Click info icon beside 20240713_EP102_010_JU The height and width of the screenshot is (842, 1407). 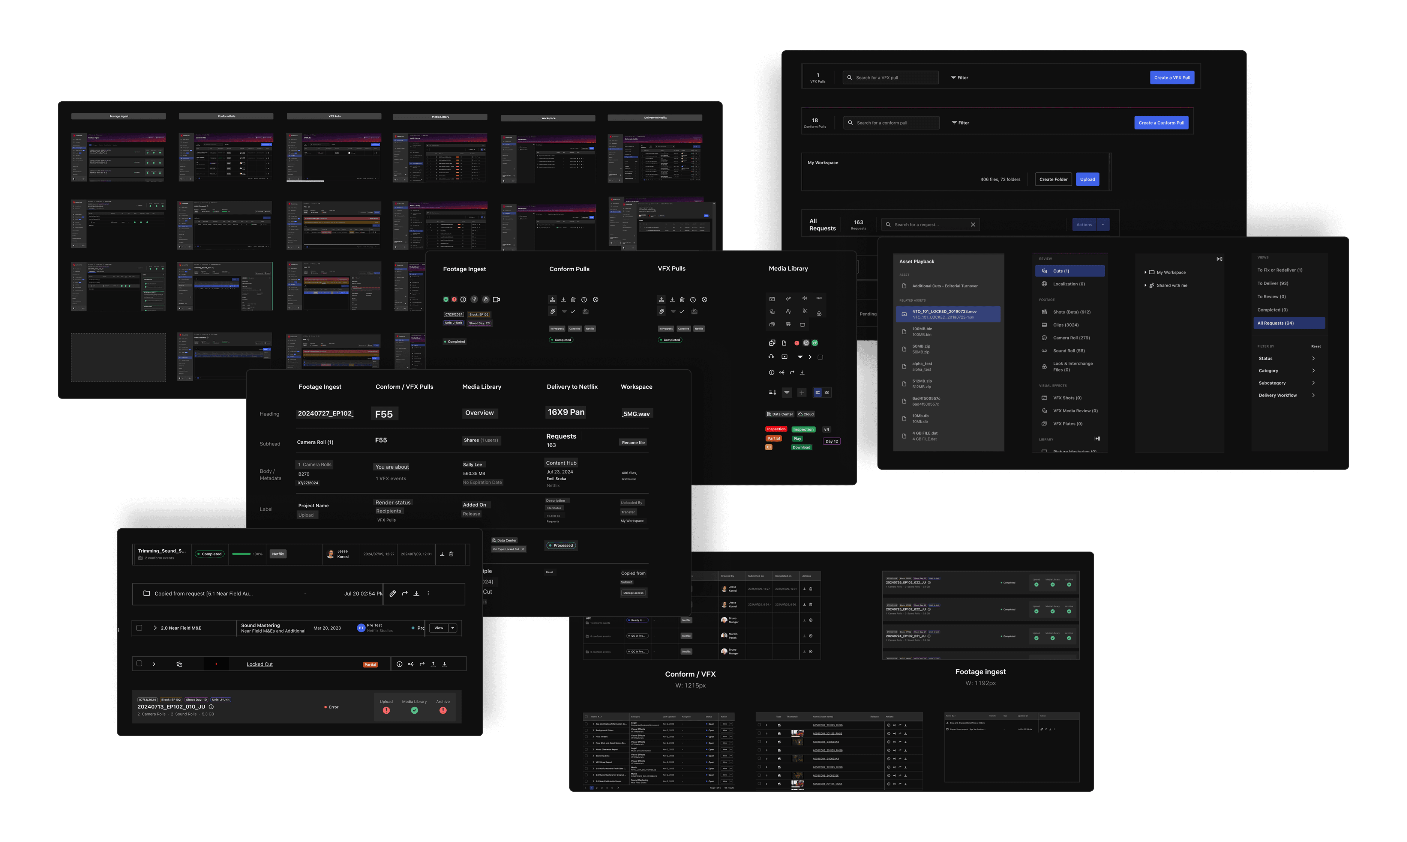click(x=211, y=707)
